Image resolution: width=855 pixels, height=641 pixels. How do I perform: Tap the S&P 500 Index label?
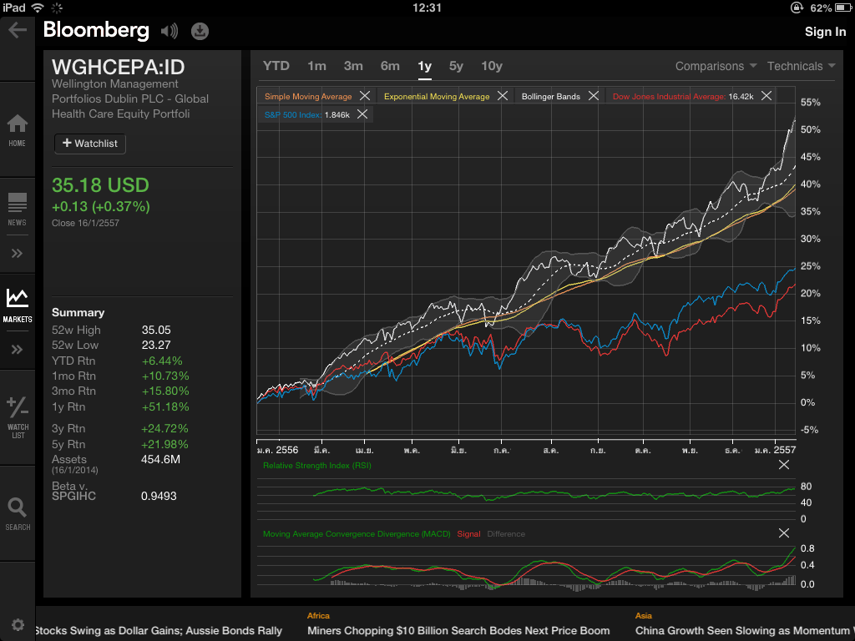[293, 115]
